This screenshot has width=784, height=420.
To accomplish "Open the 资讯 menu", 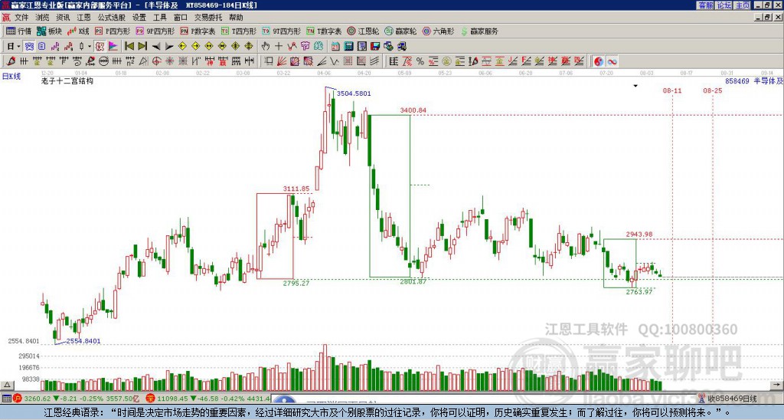I will 63,18.
